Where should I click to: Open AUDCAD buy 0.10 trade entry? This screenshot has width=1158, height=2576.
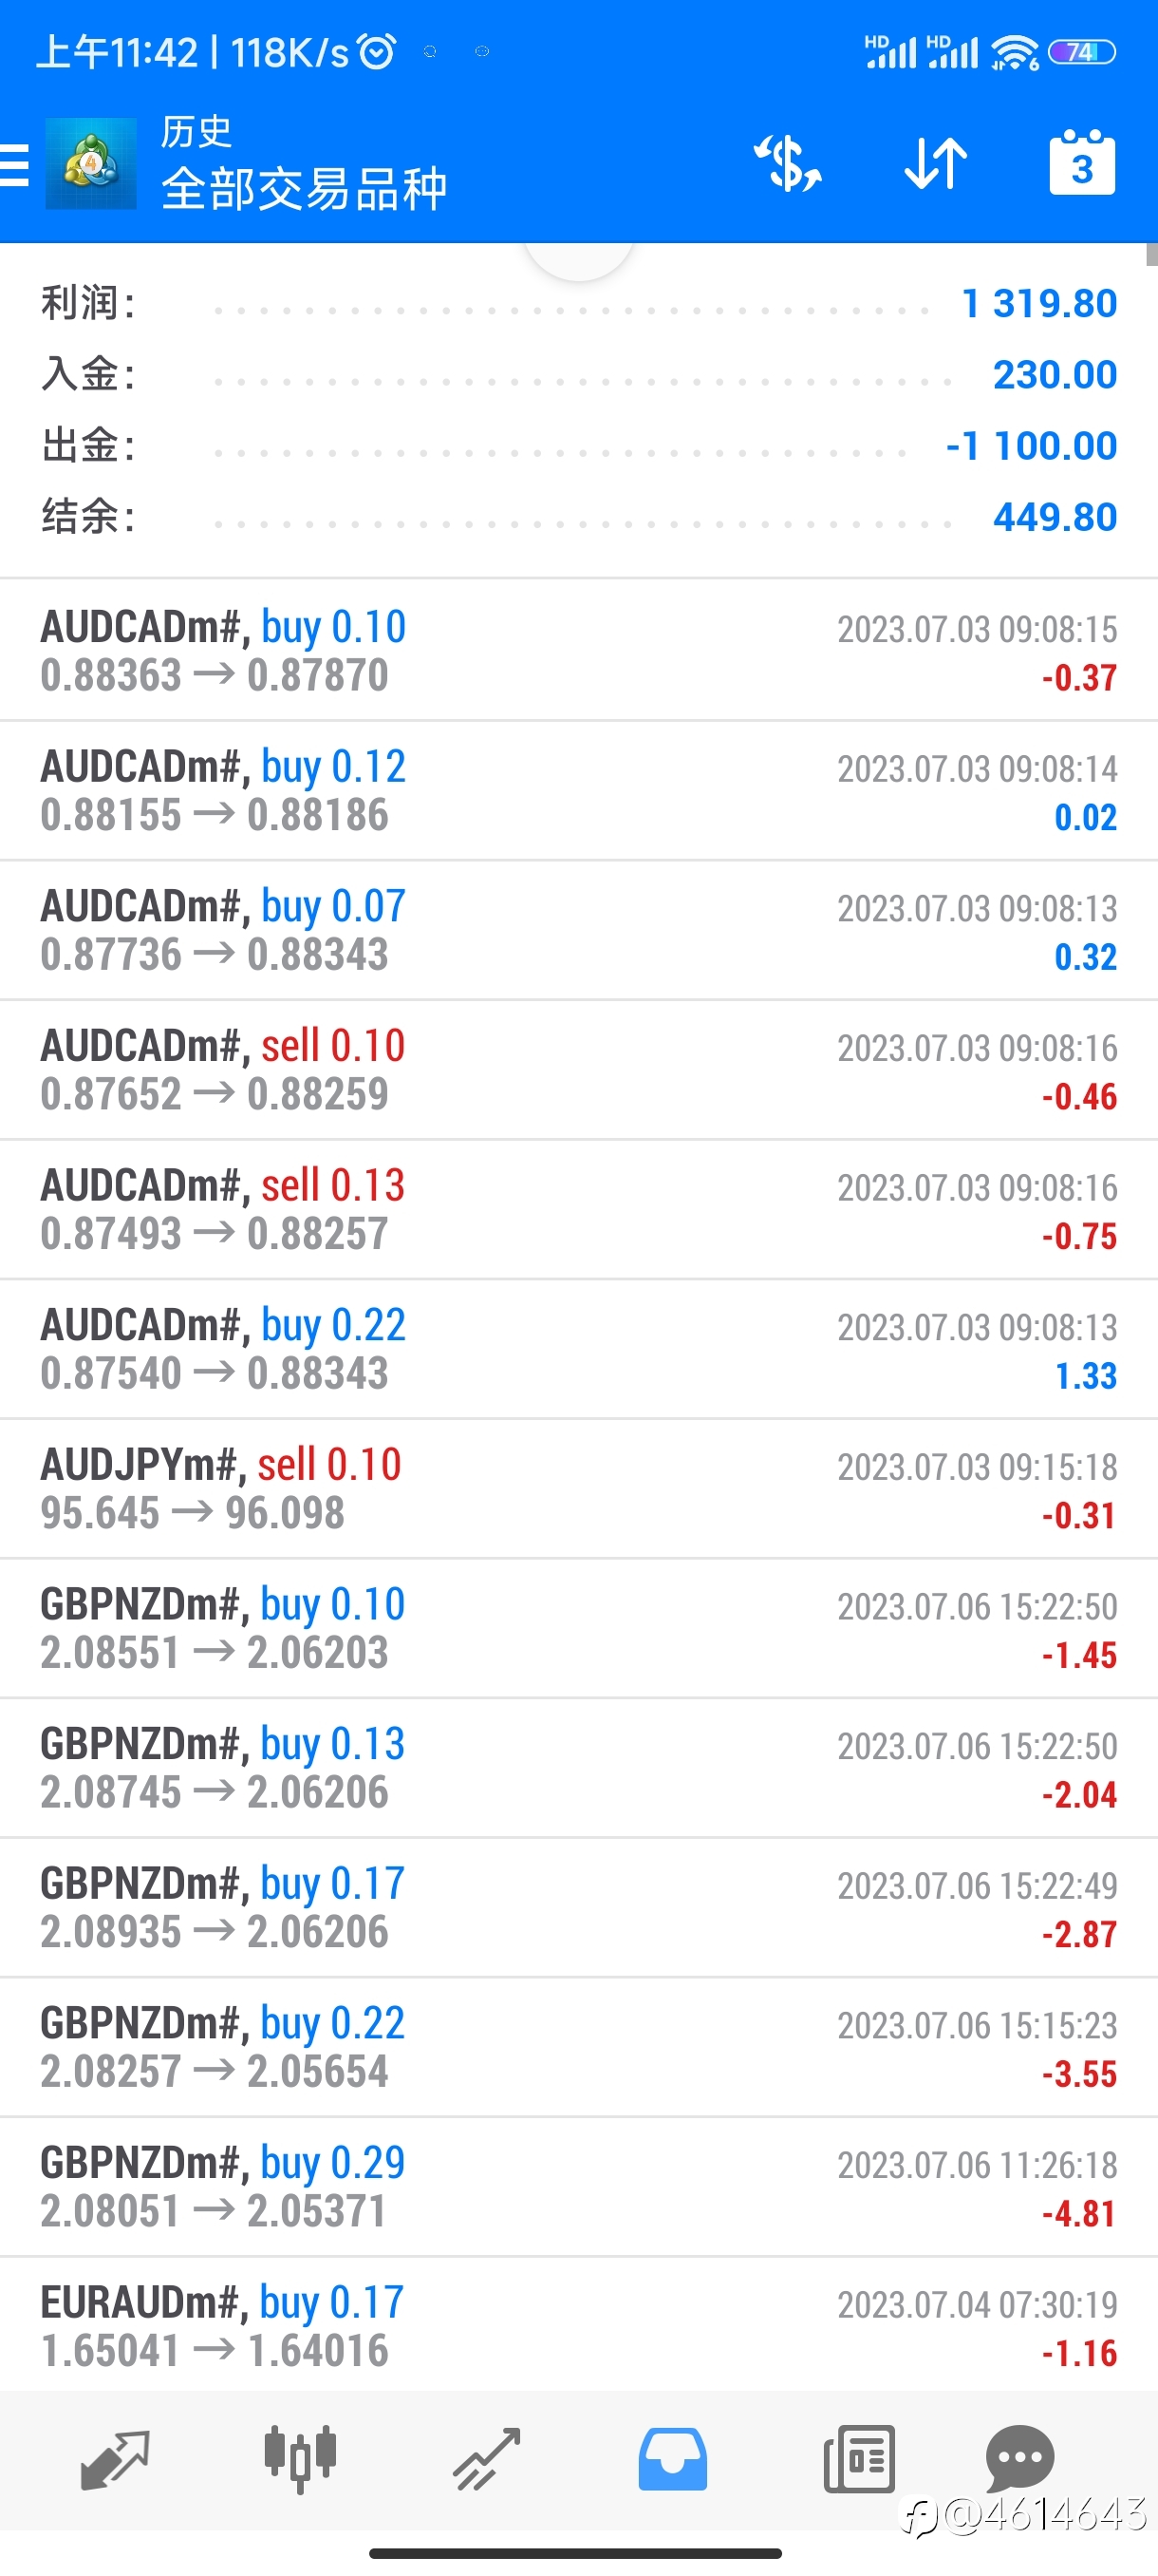click(x=578, y=651)
